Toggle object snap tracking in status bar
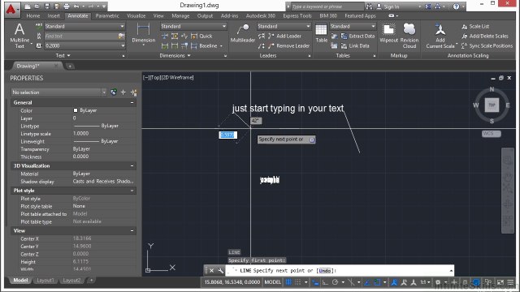 click(367, 282)
